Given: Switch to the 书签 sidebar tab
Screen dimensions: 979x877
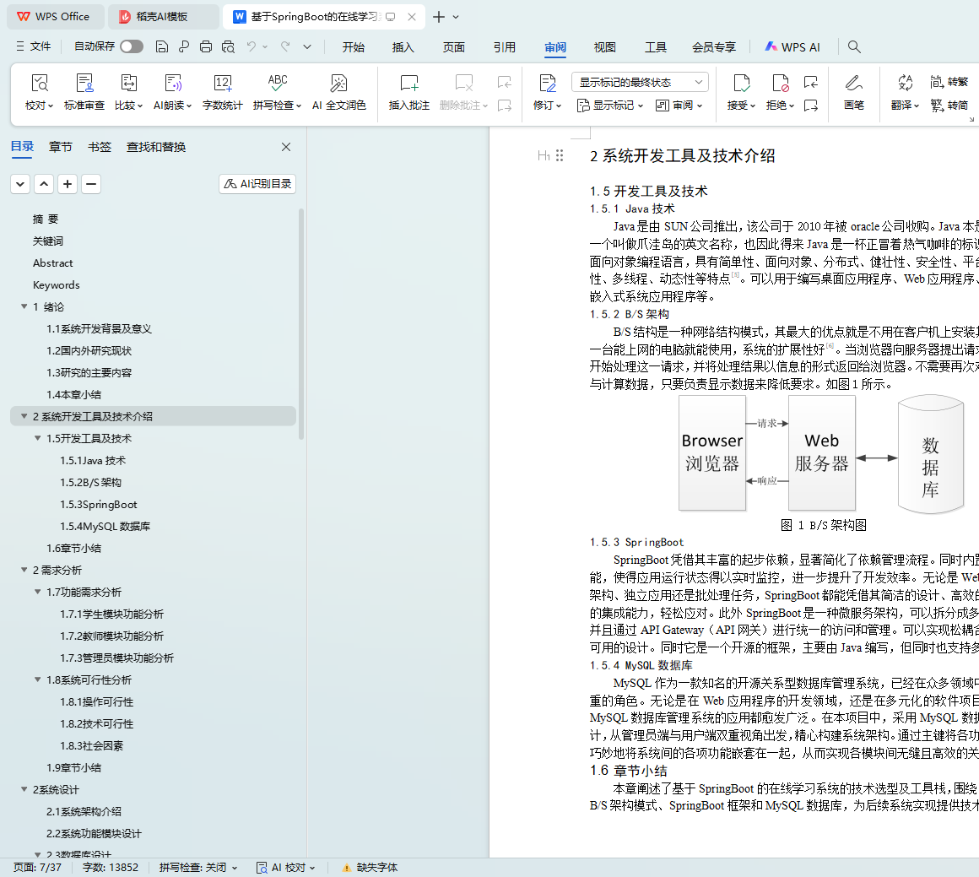Looking at the screenshot, I should pyautogui.click(x=100, y=147).
